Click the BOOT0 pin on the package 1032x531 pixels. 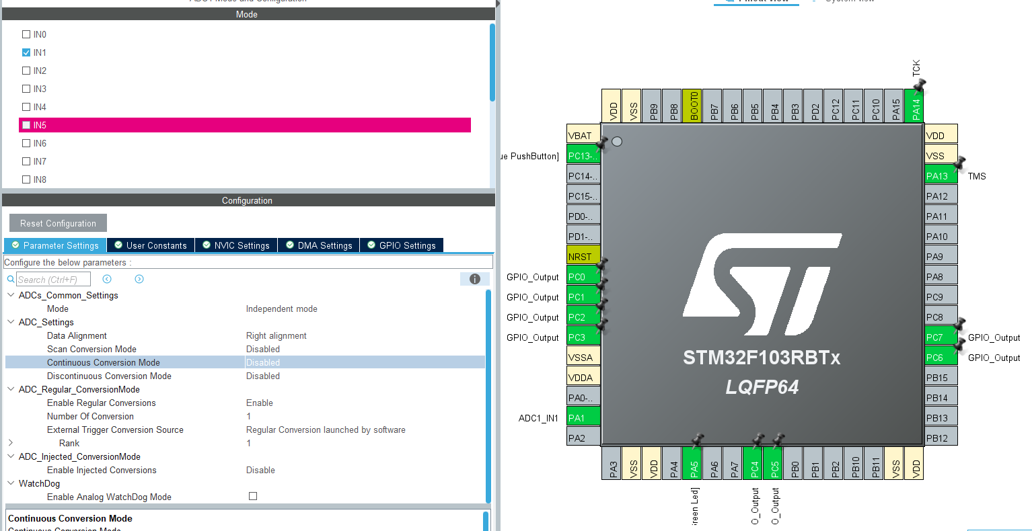693,106
